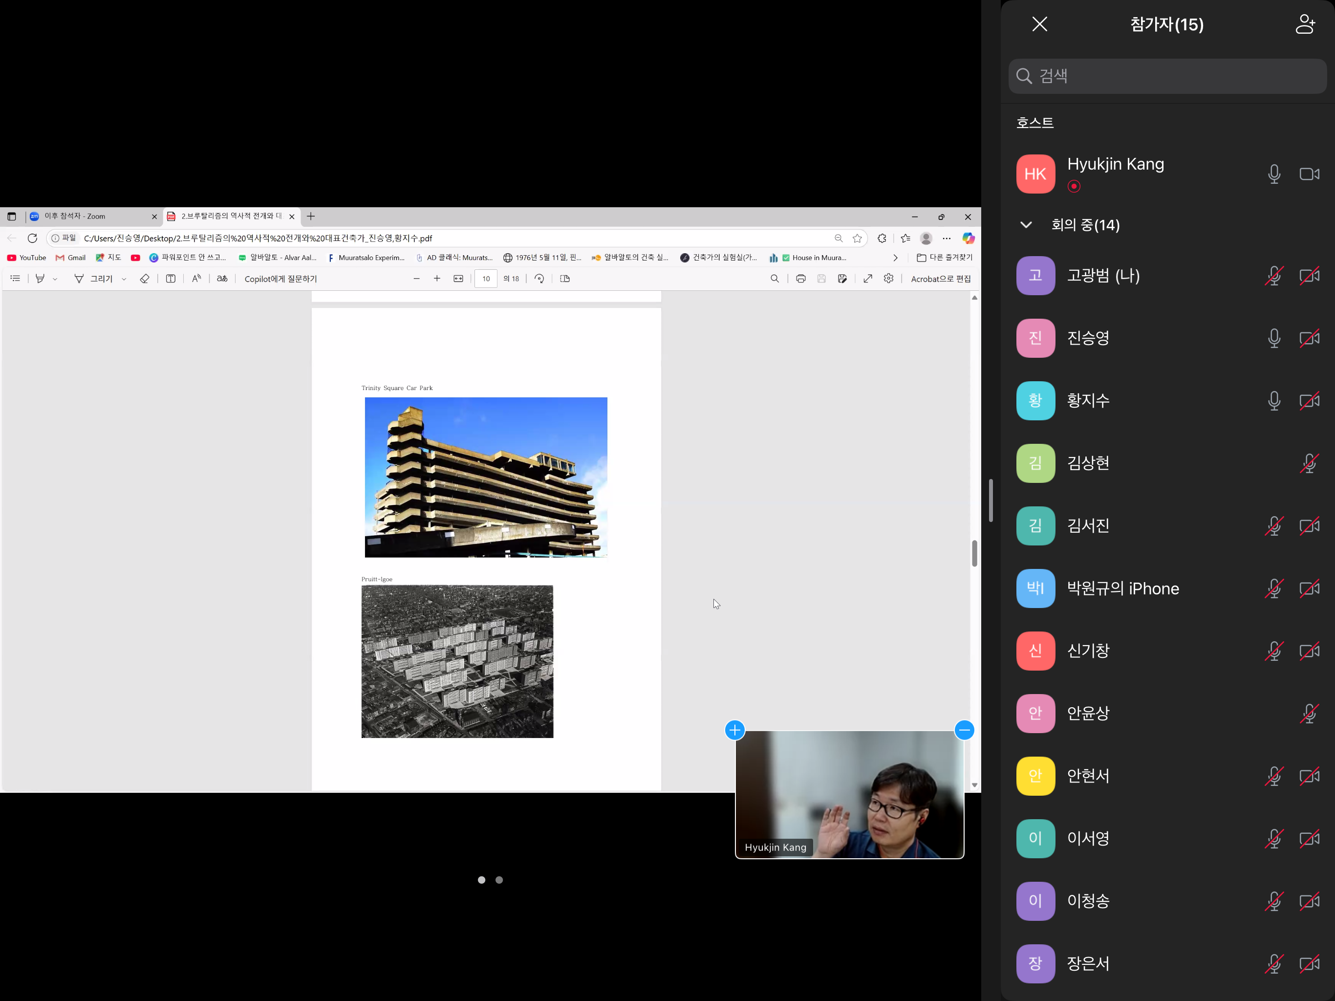Switch to the 이후 참석자 - Zoom tab
1335x1001 pixels.
click(x=93, y=216)
